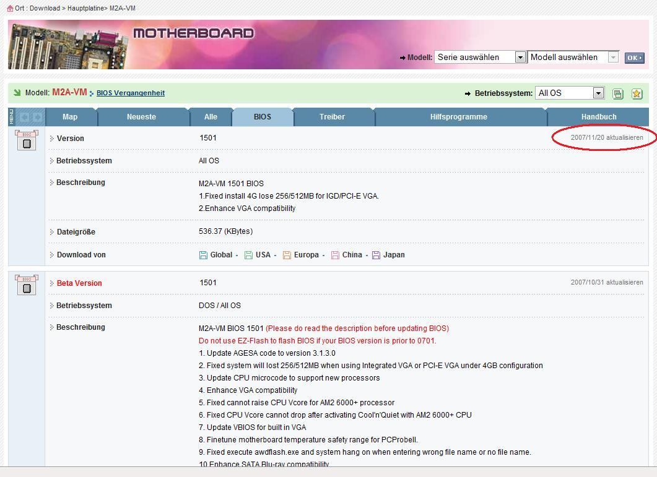Click the China download disk icon
This screenshot has height=477, width=657.
(335, 255)
